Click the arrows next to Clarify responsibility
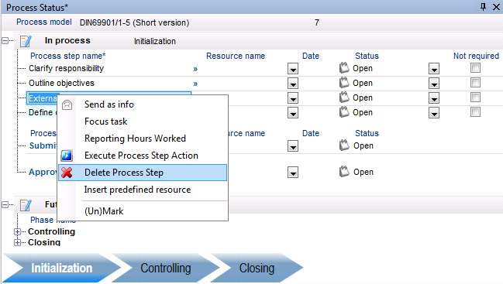 pyautogui.click(x=195, y=69)
